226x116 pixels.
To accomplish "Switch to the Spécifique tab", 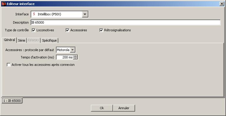I will coord(49,40).
